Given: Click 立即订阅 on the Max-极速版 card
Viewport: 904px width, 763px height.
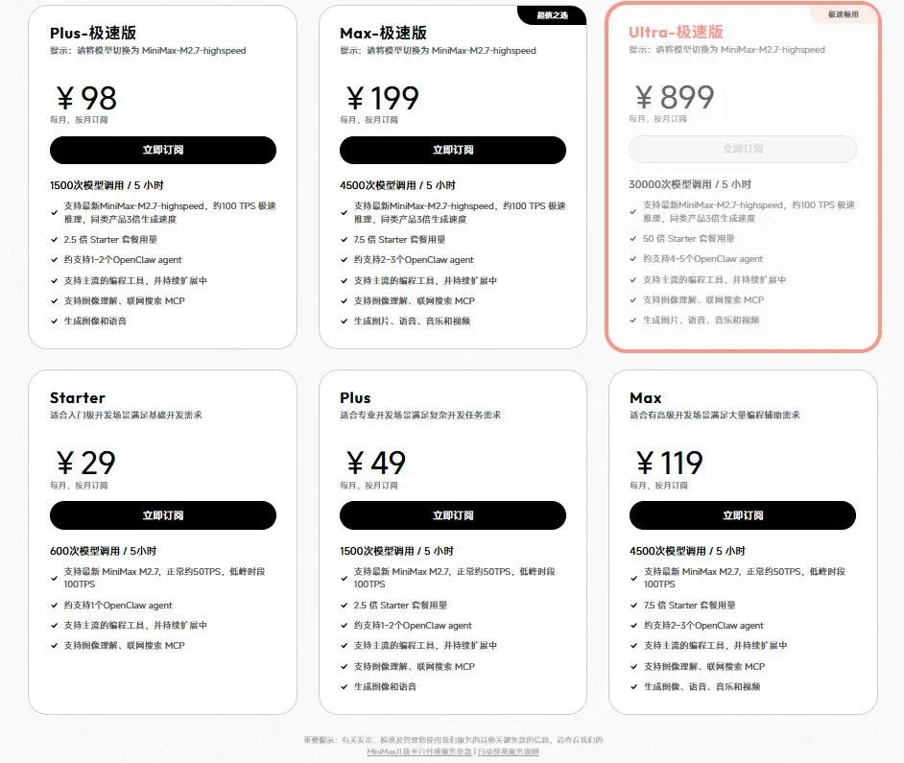Looking at the screenshot, I should 453,150.
